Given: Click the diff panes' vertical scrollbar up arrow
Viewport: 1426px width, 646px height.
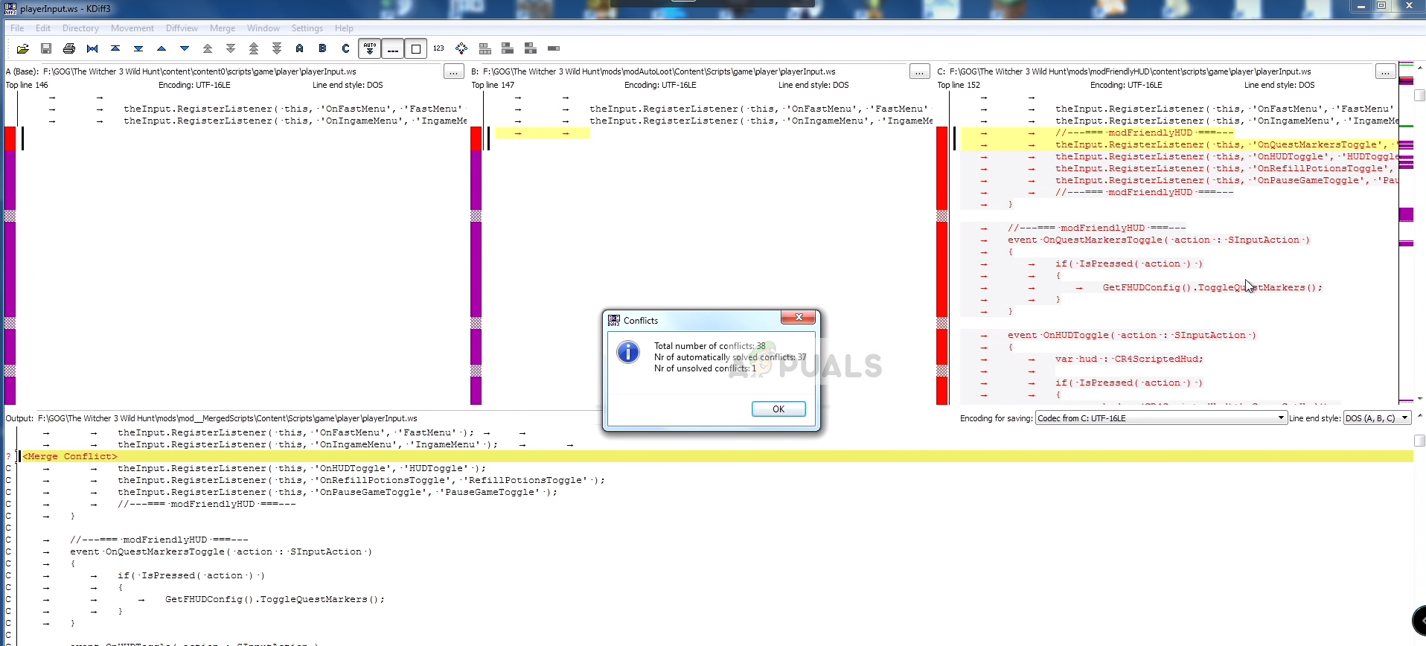Looking at the screenshot, I should pos(1419,68).
